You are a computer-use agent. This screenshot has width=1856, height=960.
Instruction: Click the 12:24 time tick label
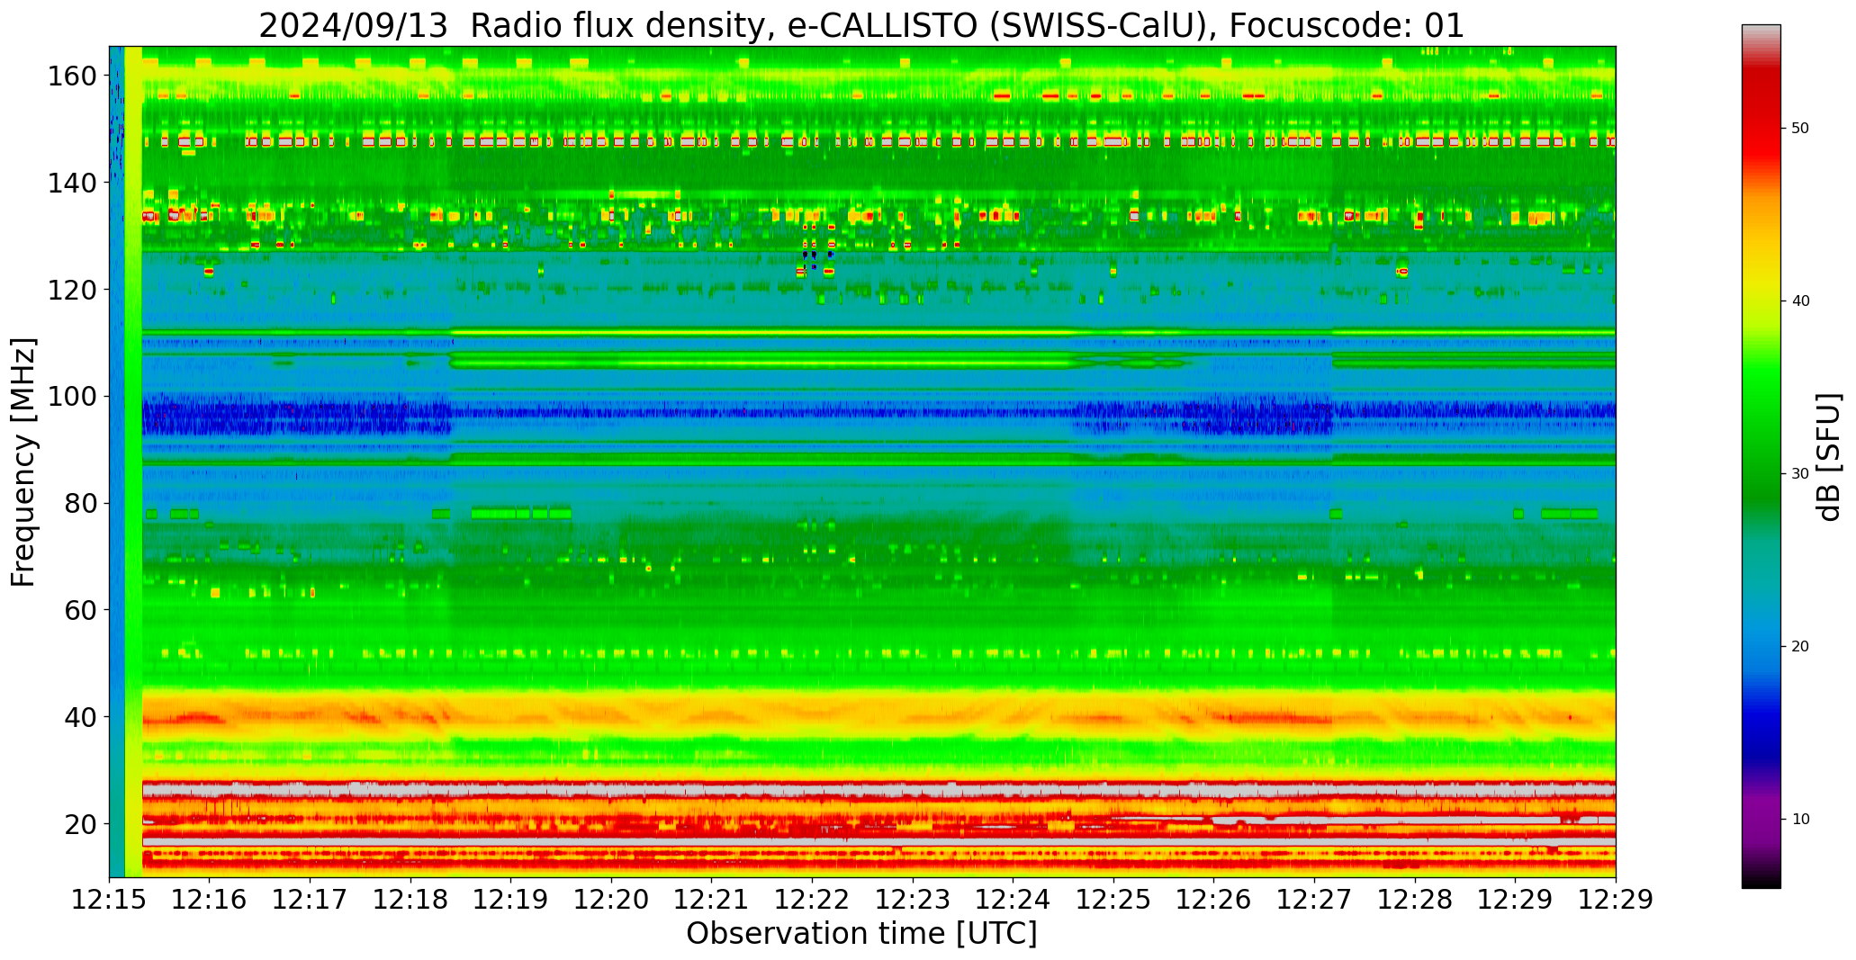[x=1013, y=900]
